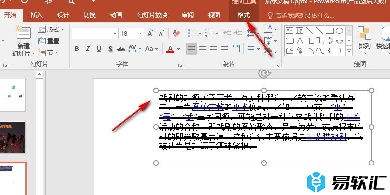Increase font size with the larger A icon
The image size is (390, 195).
(150, 33)
